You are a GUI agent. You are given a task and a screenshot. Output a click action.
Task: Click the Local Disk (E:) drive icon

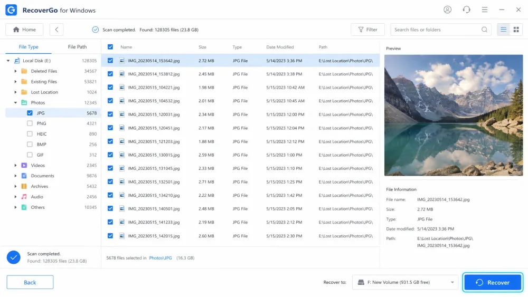coord(17,61)
